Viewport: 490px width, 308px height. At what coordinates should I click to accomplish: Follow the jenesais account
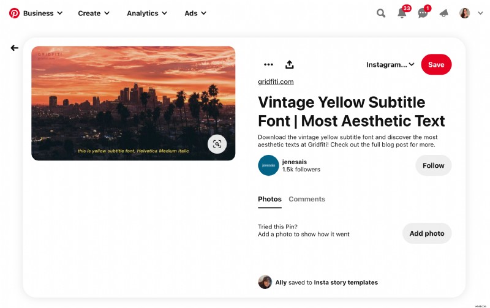(433, 165)
